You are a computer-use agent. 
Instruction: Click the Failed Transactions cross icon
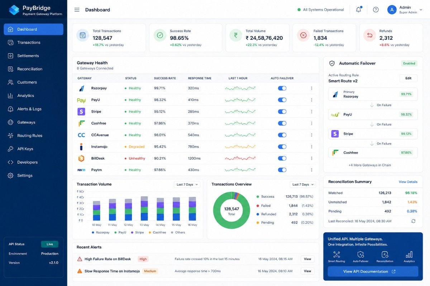(304, 35)
